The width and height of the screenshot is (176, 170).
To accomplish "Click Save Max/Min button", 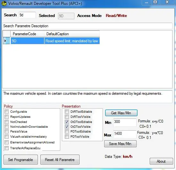I will pyautogui.click(x=120, y=144).
